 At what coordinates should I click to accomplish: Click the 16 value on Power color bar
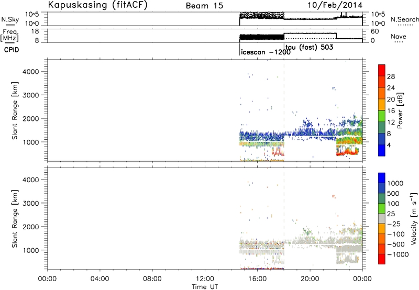391,111
